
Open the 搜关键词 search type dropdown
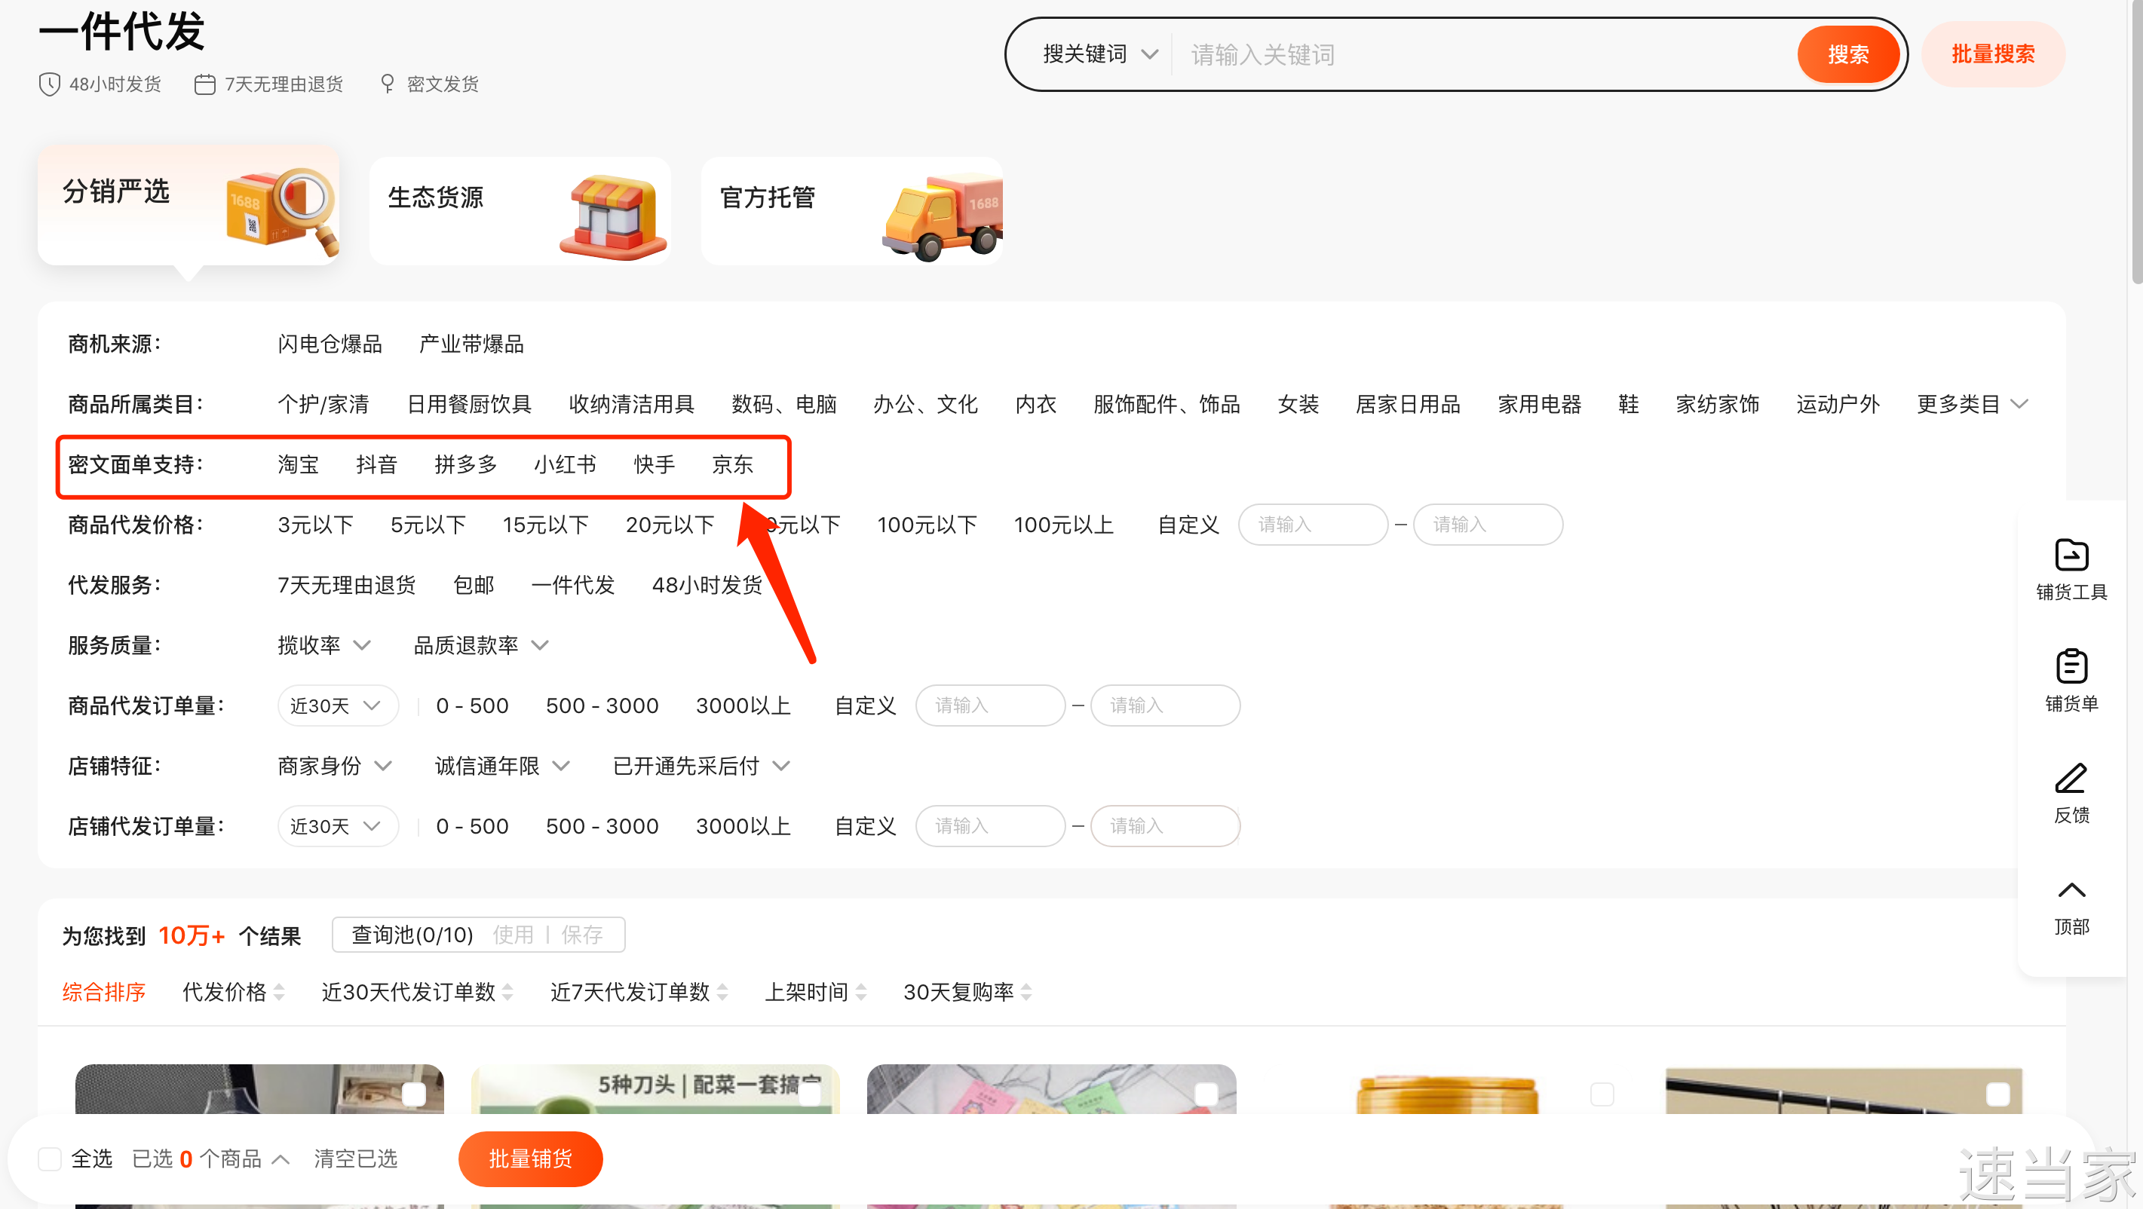pos(1100,55)
